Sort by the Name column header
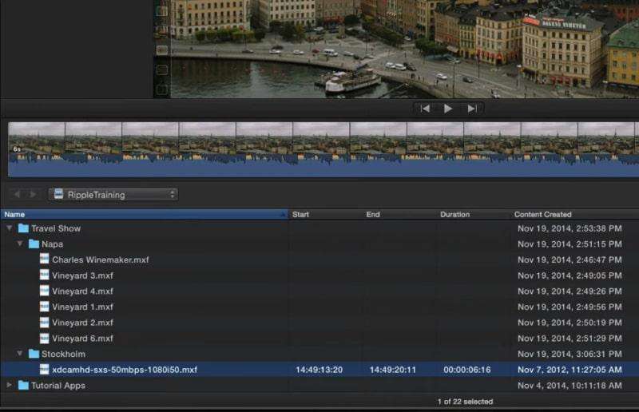The width and height of the screenshot is (639, 412). 145,214
